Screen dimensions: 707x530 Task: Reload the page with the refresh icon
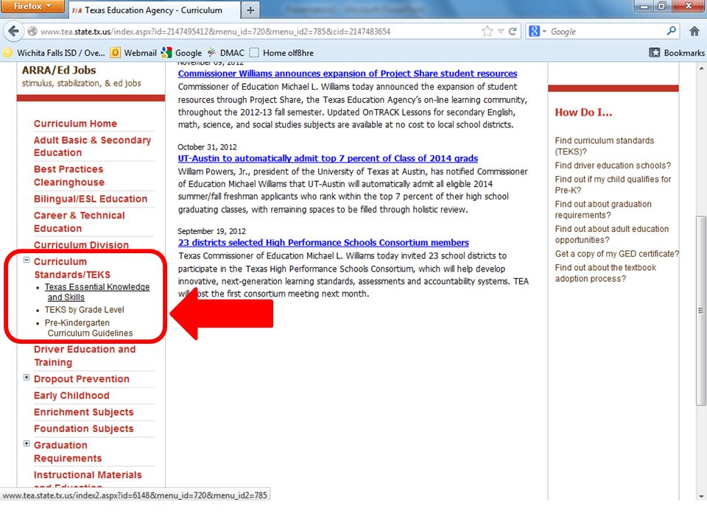click(x=513, y=31)
